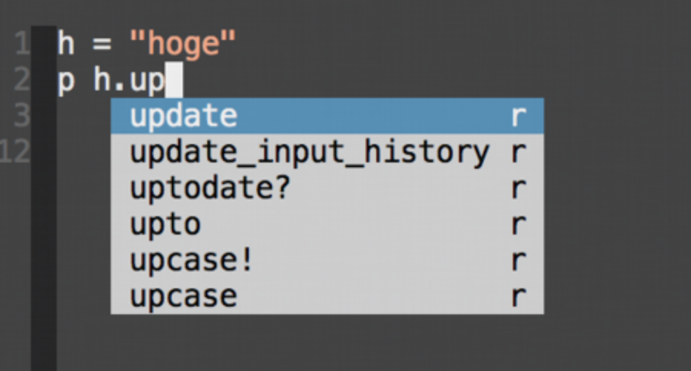This screenshot has height=371, width=691.
Task: Pick the "uptodate?" completion entry
Action: coord(210,188)
